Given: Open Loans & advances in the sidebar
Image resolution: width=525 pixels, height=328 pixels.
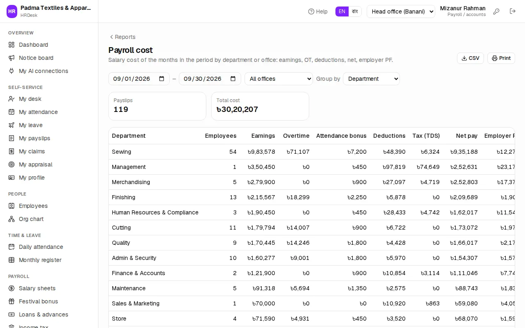Looking at the screenshot, I should (43, 314).
